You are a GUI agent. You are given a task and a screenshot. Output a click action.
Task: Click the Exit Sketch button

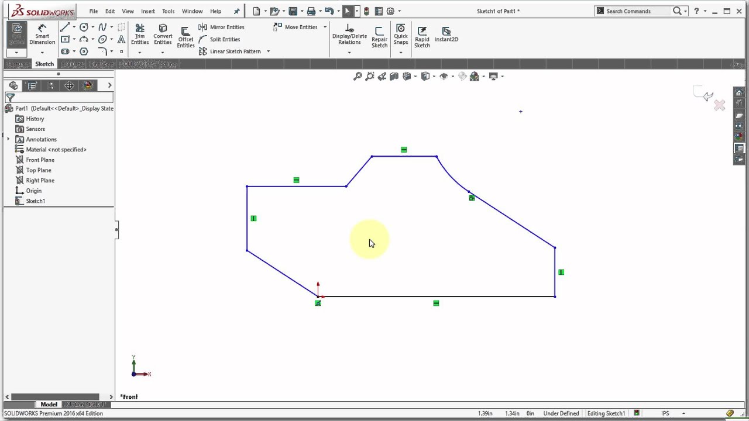click(17, 34)
